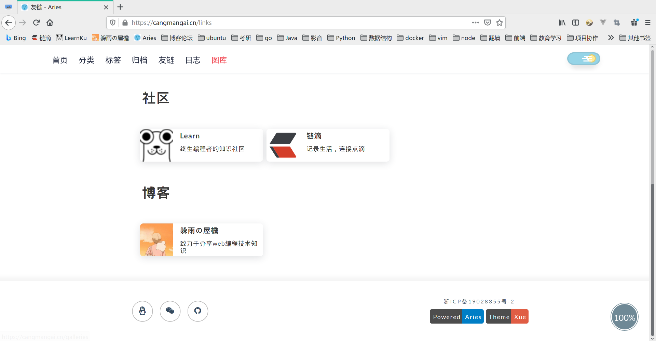The height and width of the screenshot is (341, 656).
Task: Open the Vue devtools extension icon
Action: pyautogui.click(x=603, y=23)
